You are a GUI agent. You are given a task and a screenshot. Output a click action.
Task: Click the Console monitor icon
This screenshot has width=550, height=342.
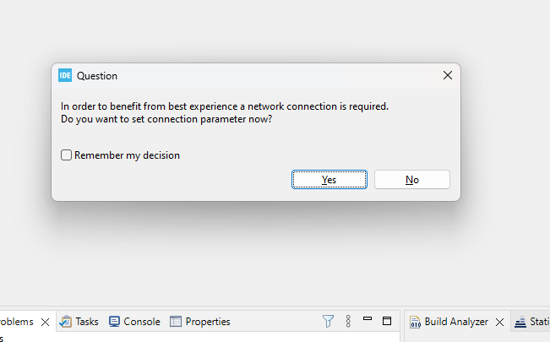[x=114, y=322]
